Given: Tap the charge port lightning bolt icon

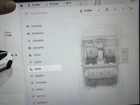Looking at the screenshot, I should click(x=16, y=55).
